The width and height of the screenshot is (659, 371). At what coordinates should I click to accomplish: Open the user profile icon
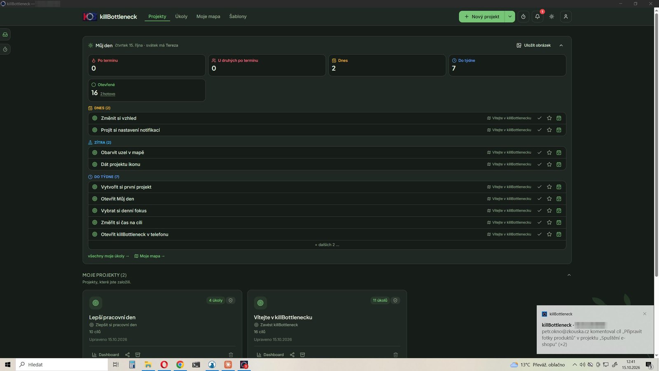click(x=566, y=16)
